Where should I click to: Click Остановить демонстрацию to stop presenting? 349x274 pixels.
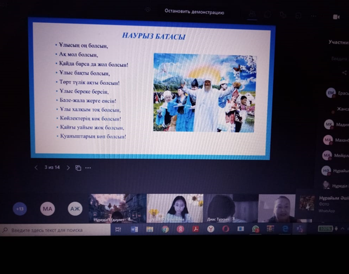(x=194, y=11)
